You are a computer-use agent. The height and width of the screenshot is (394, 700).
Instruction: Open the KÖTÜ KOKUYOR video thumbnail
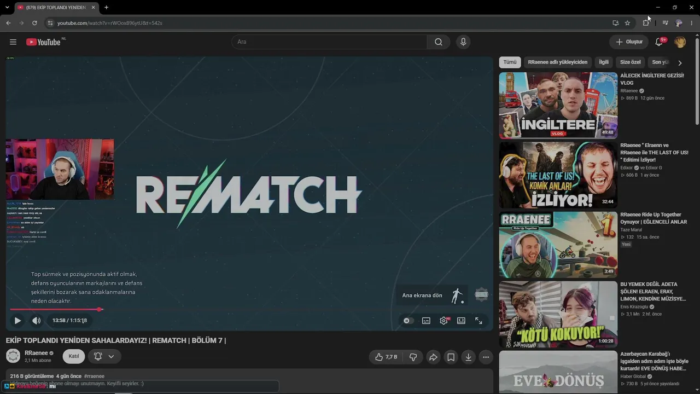[x=558, y=314]
